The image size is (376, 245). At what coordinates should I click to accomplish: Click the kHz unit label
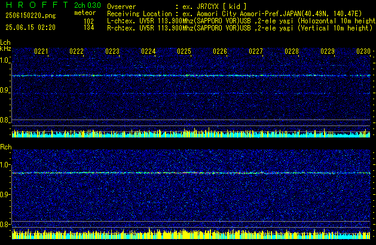(5, 48)
